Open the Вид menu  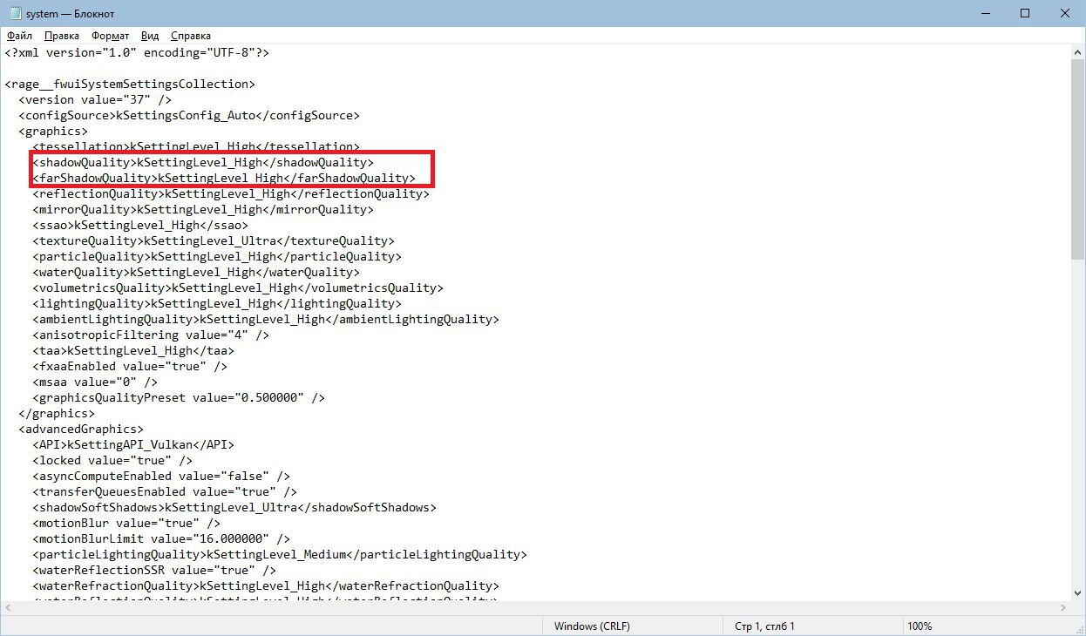click(x=150, y=36)
